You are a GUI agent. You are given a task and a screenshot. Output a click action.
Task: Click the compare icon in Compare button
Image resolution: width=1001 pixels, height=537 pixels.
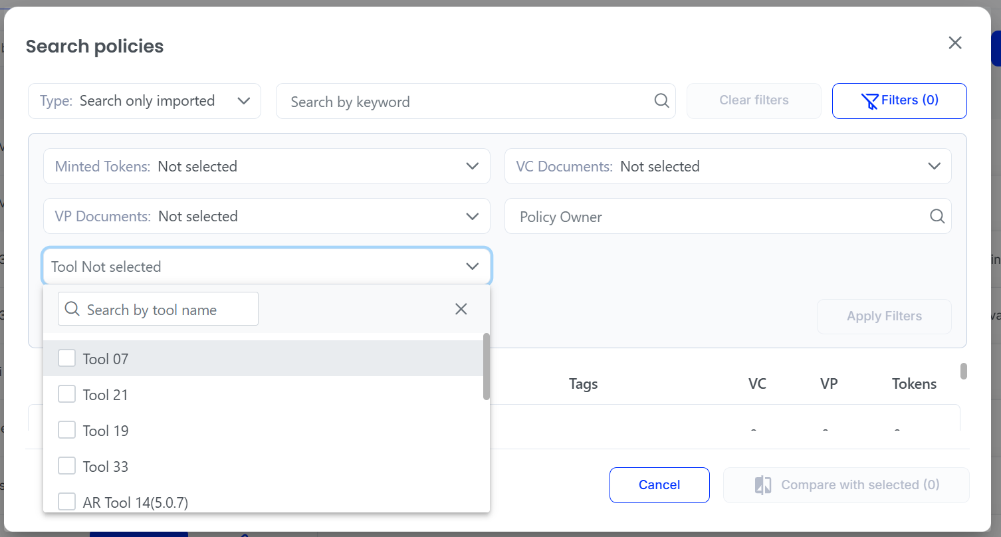pyautogui.click(x=763, y=485)
